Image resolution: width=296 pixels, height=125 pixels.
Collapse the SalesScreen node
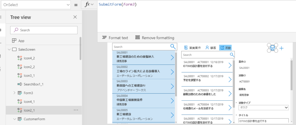coord(9,49)
